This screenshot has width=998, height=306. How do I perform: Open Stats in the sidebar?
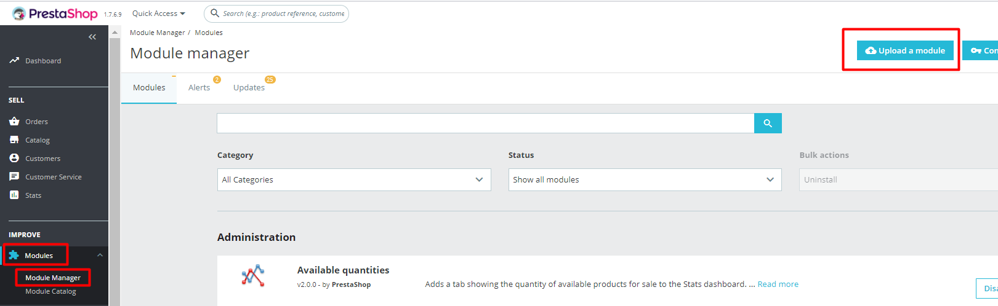pyautogui.click(x=33, y=195)
